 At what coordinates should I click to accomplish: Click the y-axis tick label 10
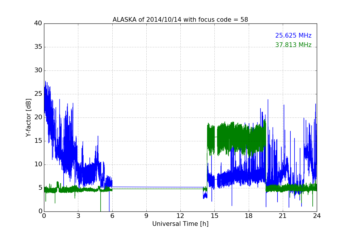tap(38, 164)
